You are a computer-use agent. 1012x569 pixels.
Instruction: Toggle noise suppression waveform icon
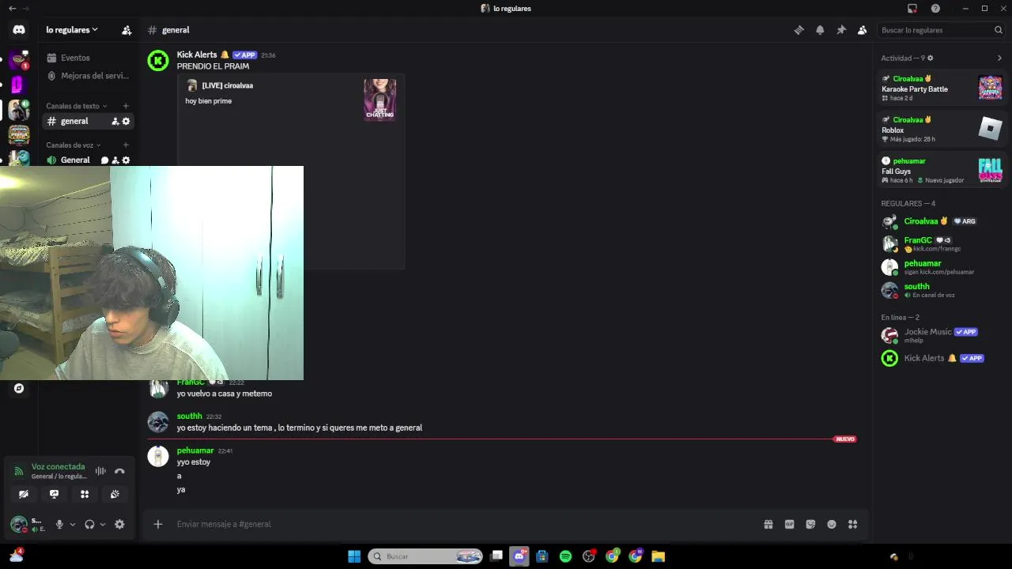tap(100, 471)
